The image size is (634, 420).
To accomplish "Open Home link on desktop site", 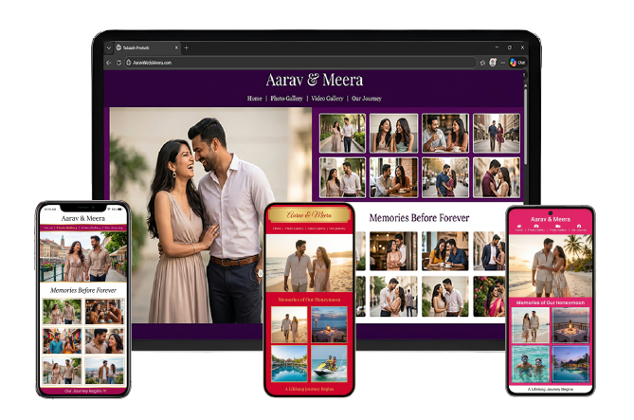I will point(254,99).
